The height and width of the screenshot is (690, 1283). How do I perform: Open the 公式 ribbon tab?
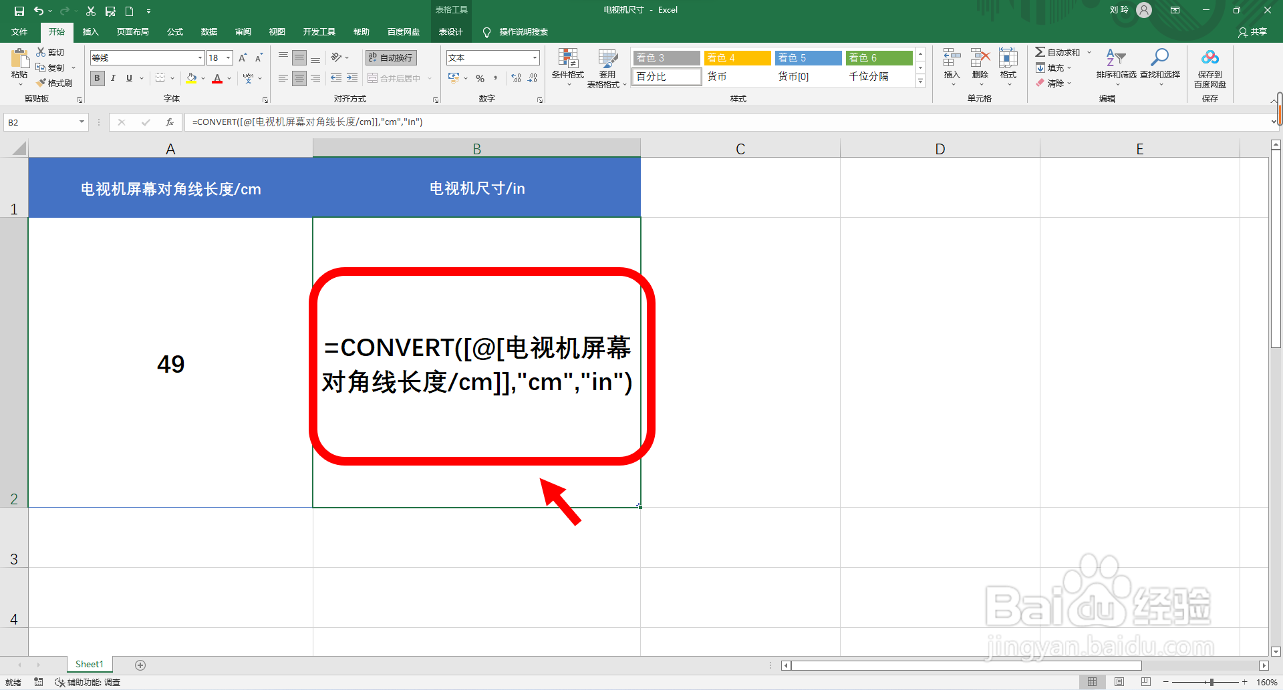pyautogui.click(x=175, y=32)
